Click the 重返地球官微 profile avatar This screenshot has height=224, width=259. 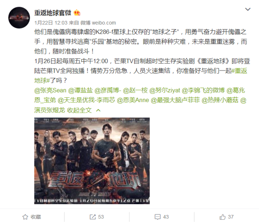click(x=19, y=18)
